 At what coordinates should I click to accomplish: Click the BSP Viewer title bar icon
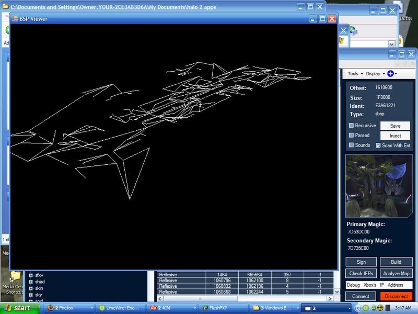tap(15, 19)
